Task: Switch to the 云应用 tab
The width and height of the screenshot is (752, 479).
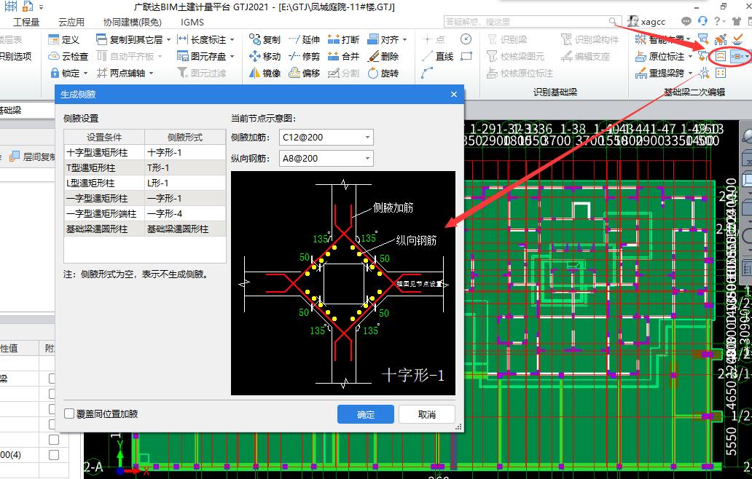Action: pyautogui.click(x=71, y=22)
